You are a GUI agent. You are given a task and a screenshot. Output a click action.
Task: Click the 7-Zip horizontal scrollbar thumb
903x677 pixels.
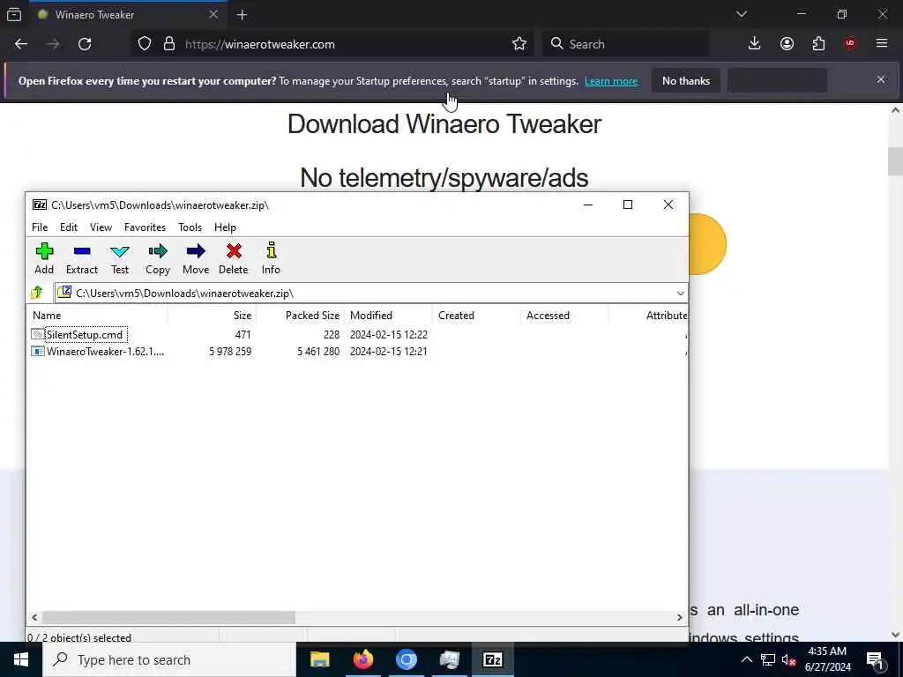168,617
